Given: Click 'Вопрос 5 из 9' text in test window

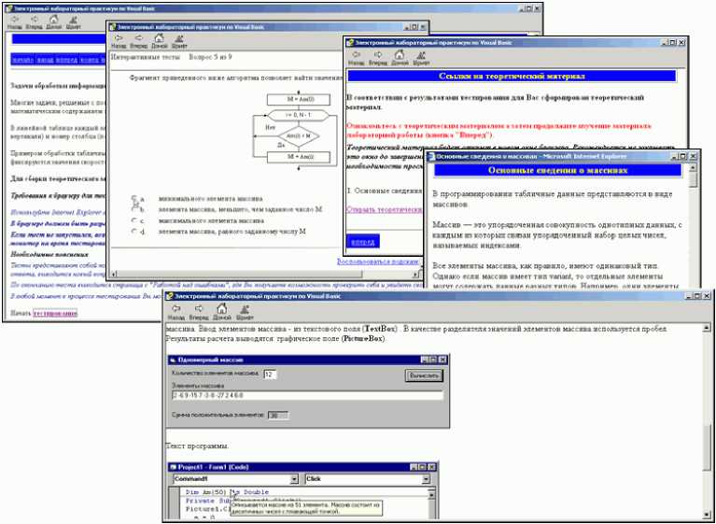Looking at the screenshot, I should 210,57.
